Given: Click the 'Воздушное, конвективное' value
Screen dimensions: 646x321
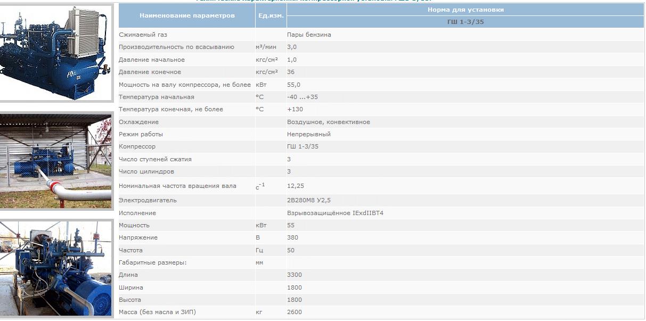Looking at the screenshot, I should click(329, 122).
